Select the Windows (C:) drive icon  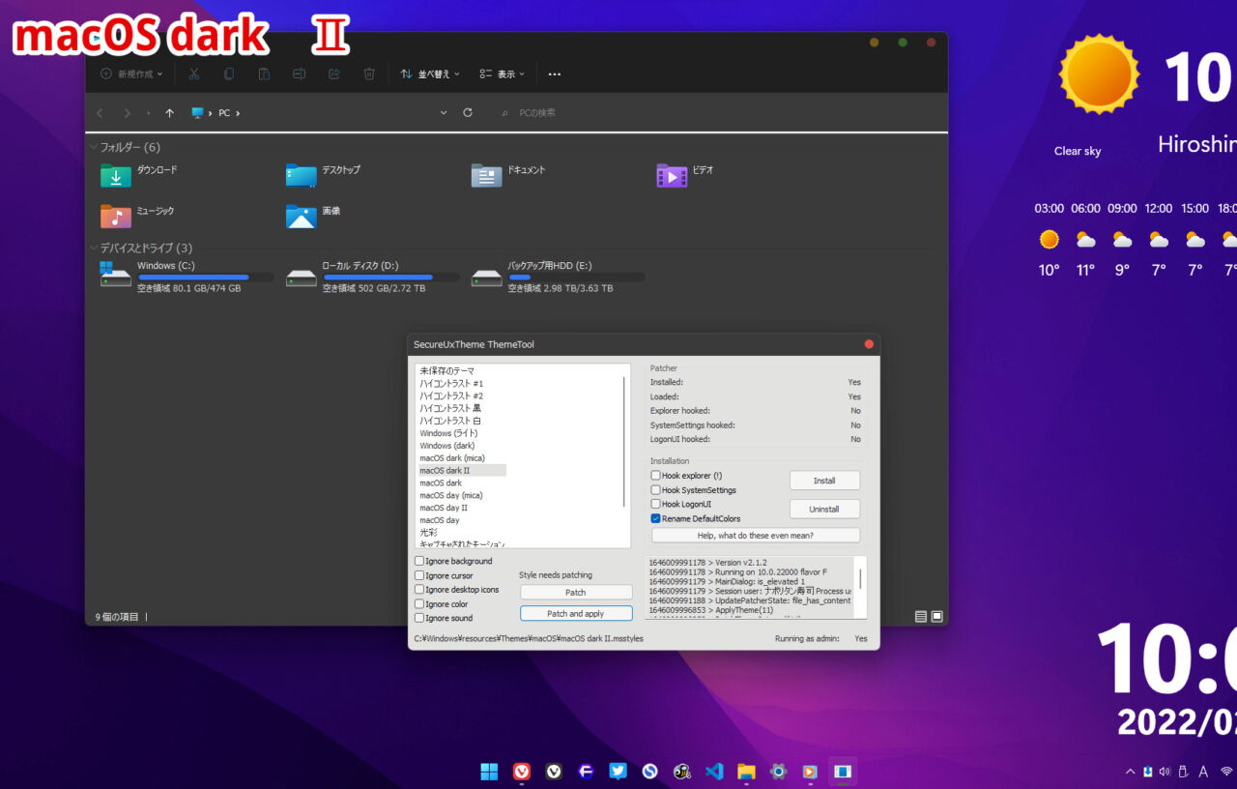(x=115, y=275)
